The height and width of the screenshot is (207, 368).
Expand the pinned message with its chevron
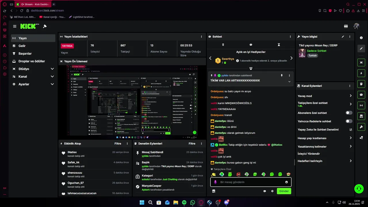pos(289,82)
